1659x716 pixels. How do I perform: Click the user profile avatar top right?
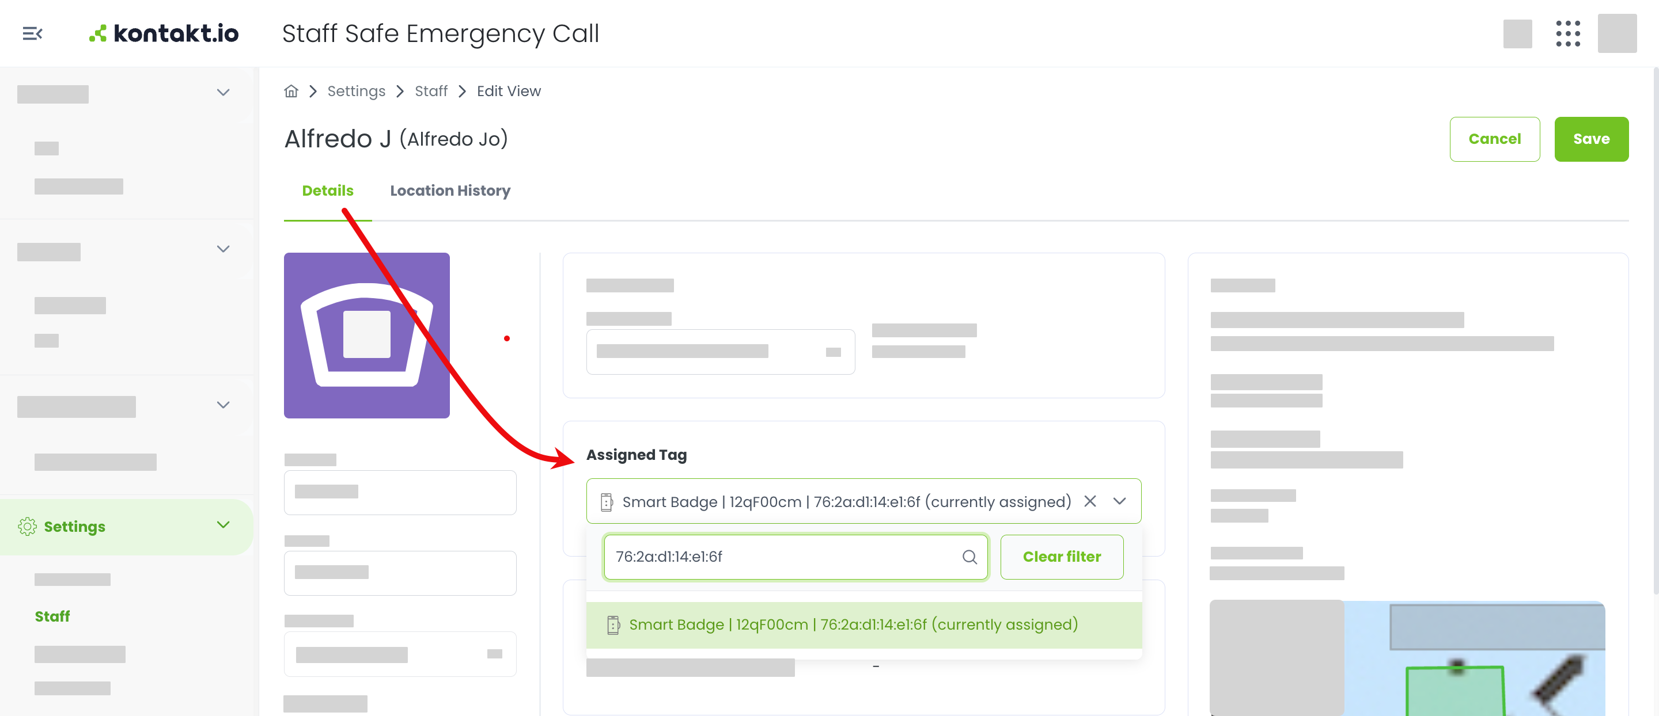click(x=1616, y=33)
